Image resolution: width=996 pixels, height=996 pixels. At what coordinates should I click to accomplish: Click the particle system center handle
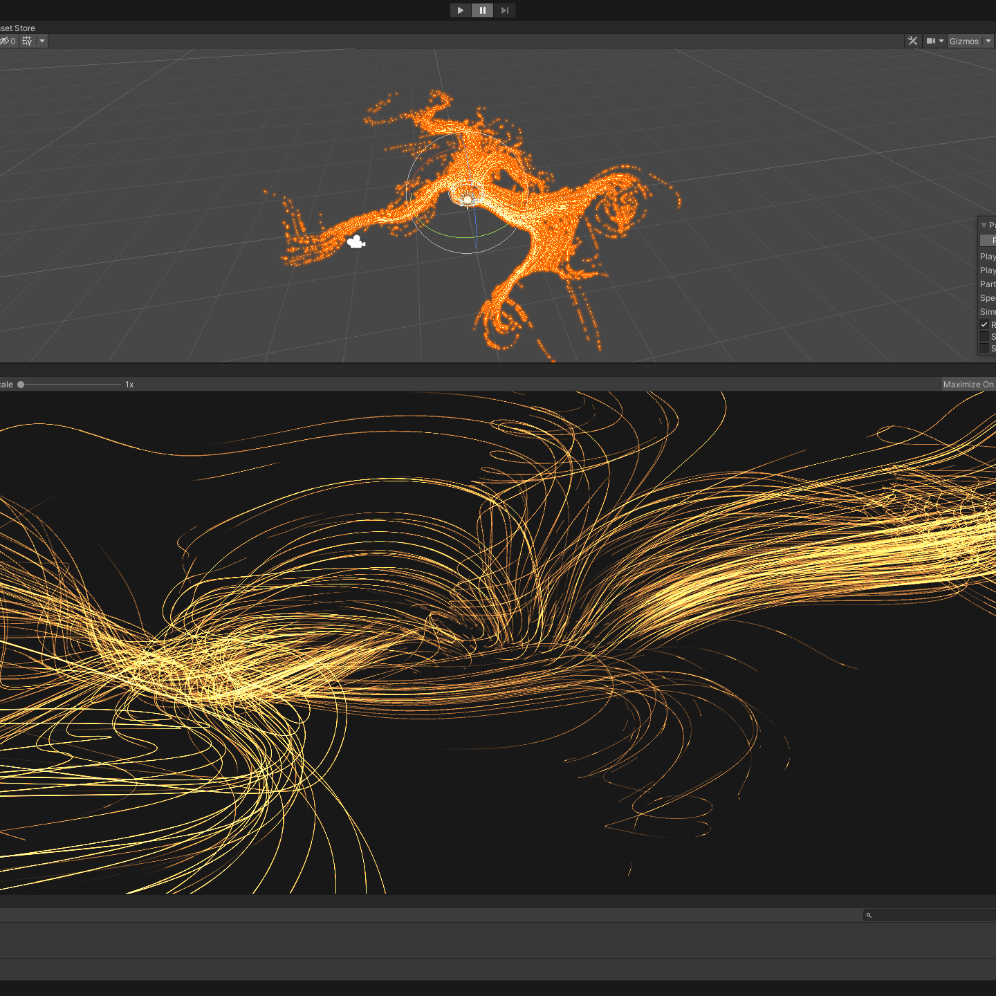(468, 200)
